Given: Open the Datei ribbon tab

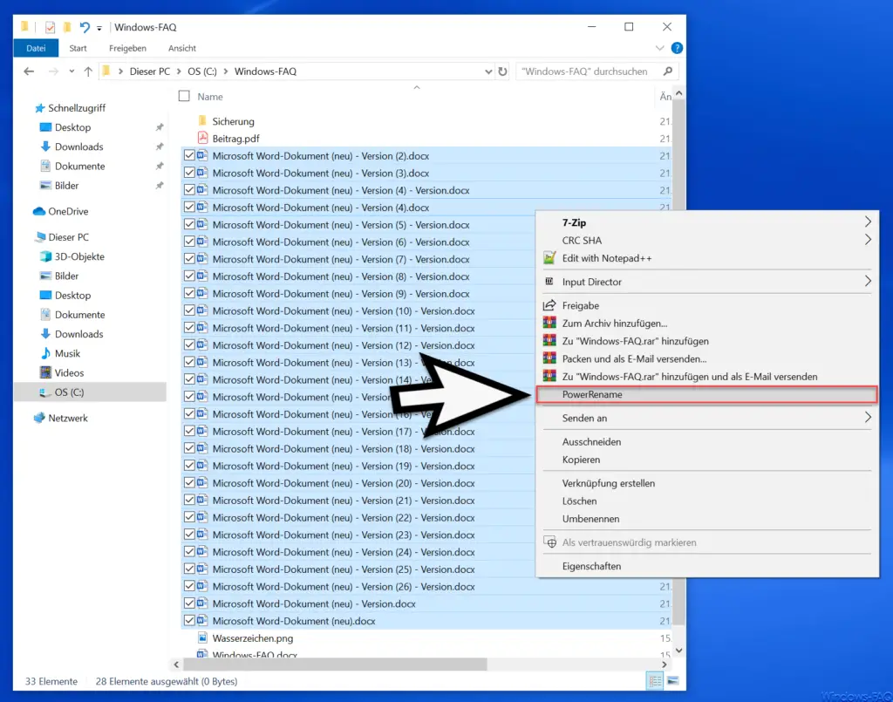Looking at the screenshot, I should coord(36,48).
